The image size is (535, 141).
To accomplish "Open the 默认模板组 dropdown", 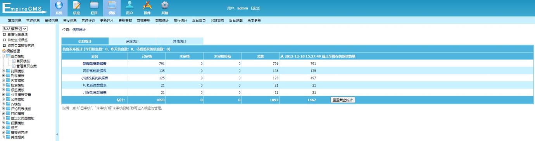I will [15, 29].
